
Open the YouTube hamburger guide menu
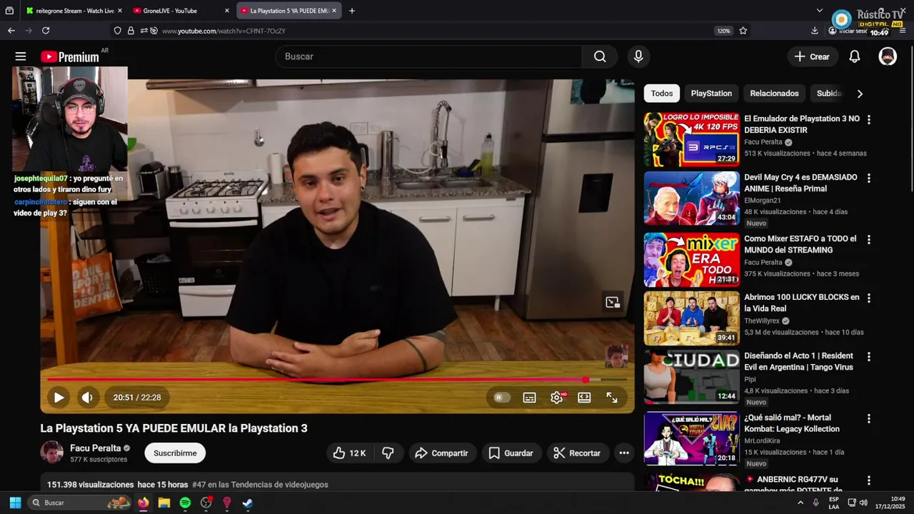[21, 56]
